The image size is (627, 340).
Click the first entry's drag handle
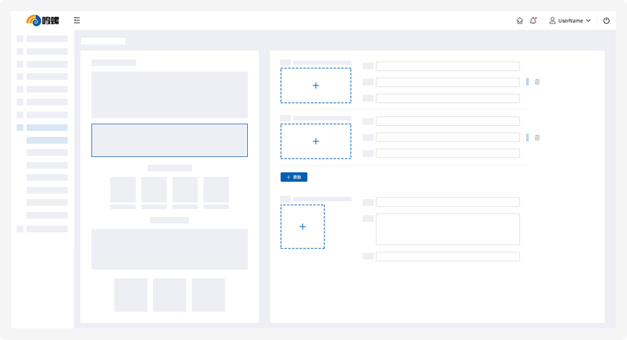[x=527, y=82]
